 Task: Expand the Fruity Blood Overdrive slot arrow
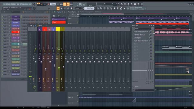click(x=133, y=41)
